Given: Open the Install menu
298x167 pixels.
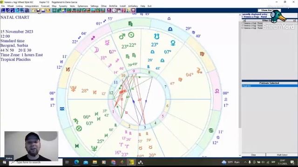Looking at the screenshot, I should pos(122,6).
